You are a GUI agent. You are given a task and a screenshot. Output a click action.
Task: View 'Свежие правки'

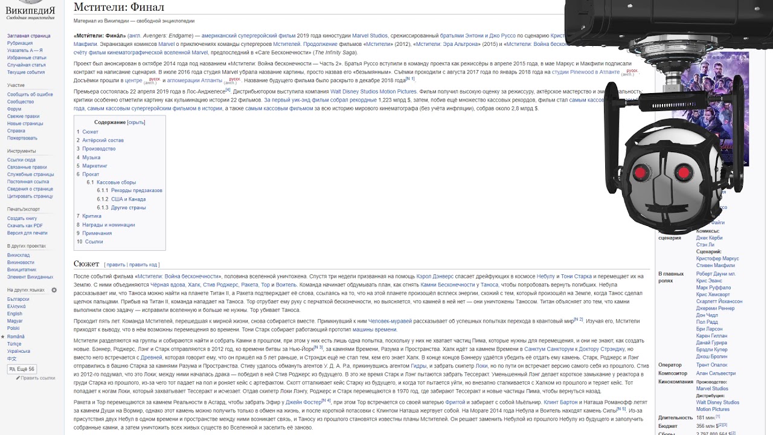(x=24, y=117)
